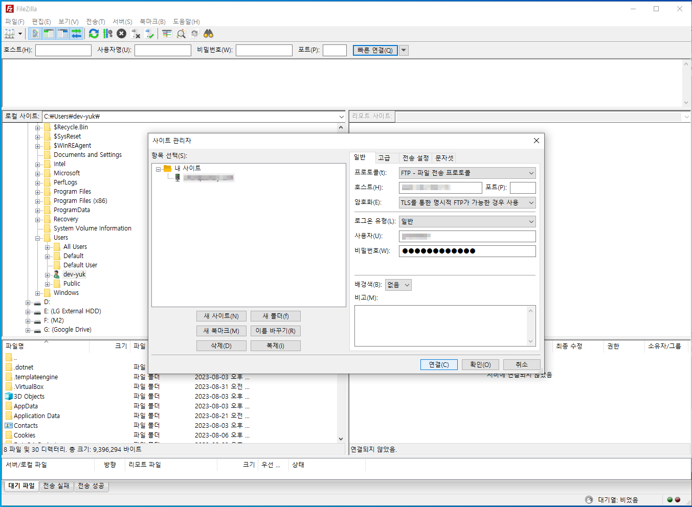The width and height of the screenshot is (692, 507).
Task: Click the dev-yuk user icon in tree
Action: click(57, 274)
